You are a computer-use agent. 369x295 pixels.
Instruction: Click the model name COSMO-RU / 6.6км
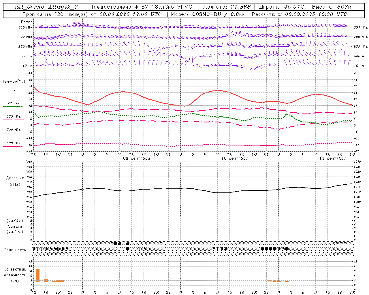tap(218, 14)
